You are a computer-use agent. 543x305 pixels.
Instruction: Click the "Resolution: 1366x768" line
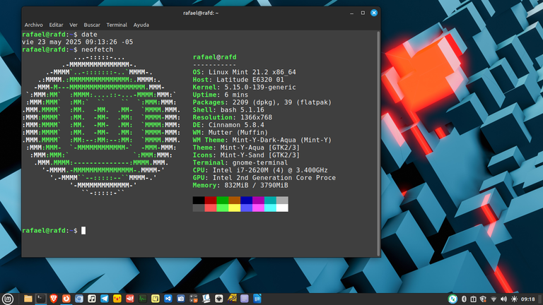tap(233, 118)
